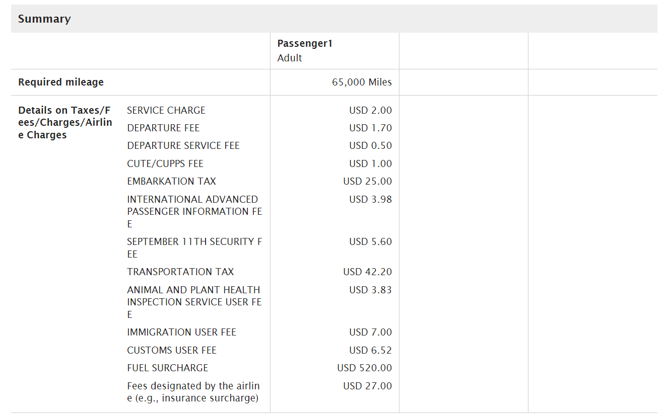This screenshot has height=417, width=671.
Task: Select the Passenger1 column heading
Action: click(305, 44)
